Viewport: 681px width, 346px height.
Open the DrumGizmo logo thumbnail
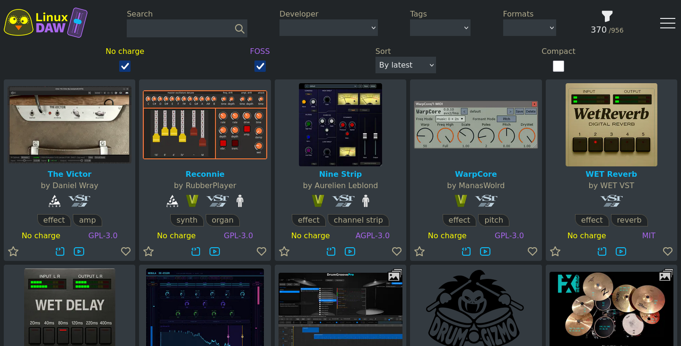(476, 307)
